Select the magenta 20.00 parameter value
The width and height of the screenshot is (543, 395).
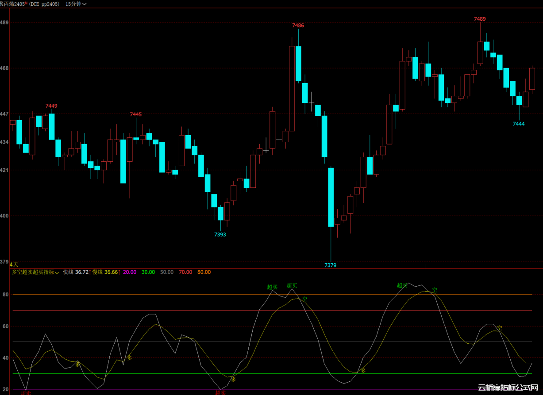[129, 272]
